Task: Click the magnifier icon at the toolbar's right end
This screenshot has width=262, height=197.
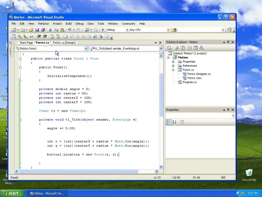Action: click(x=229, y=30)
